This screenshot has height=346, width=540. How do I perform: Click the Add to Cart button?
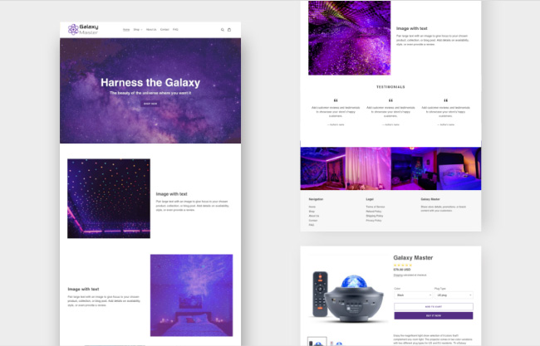coord(433,306)
